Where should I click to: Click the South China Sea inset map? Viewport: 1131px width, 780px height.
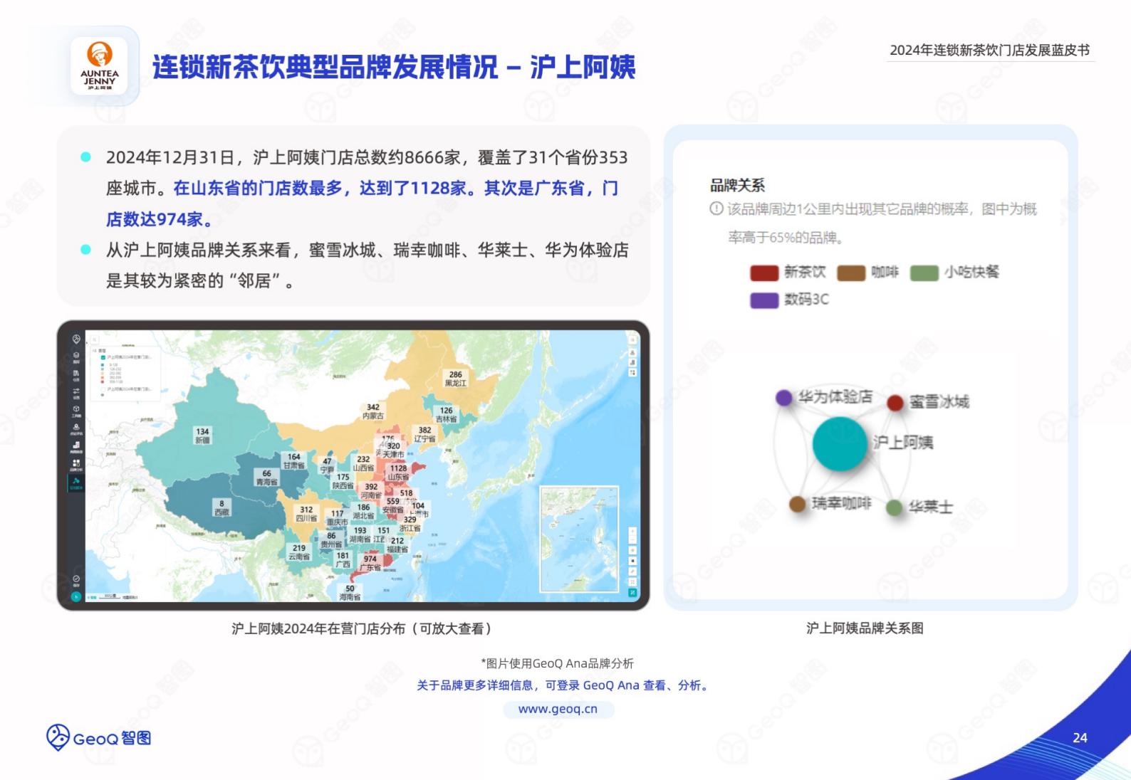pos(579,539)
